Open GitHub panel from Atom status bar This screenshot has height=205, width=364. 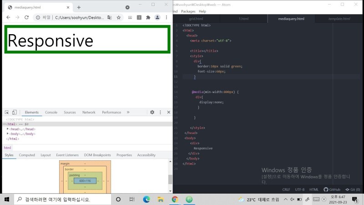(x=332, y=190)
